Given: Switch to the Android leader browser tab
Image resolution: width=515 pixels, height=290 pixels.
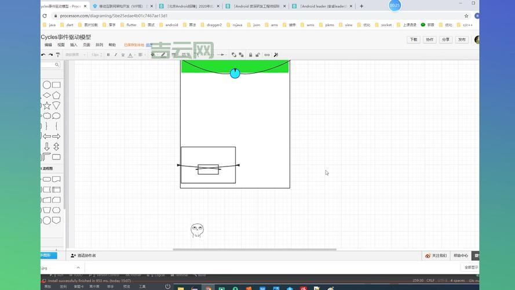Looking at the screenshot, I should coord(323,6).
